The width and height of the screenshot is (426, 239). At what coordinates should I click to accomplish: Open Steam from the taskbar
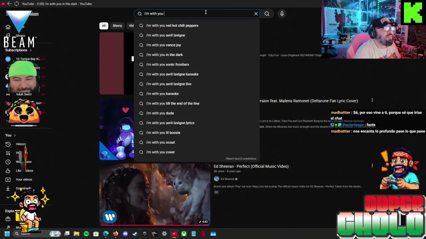pos(135,234)
